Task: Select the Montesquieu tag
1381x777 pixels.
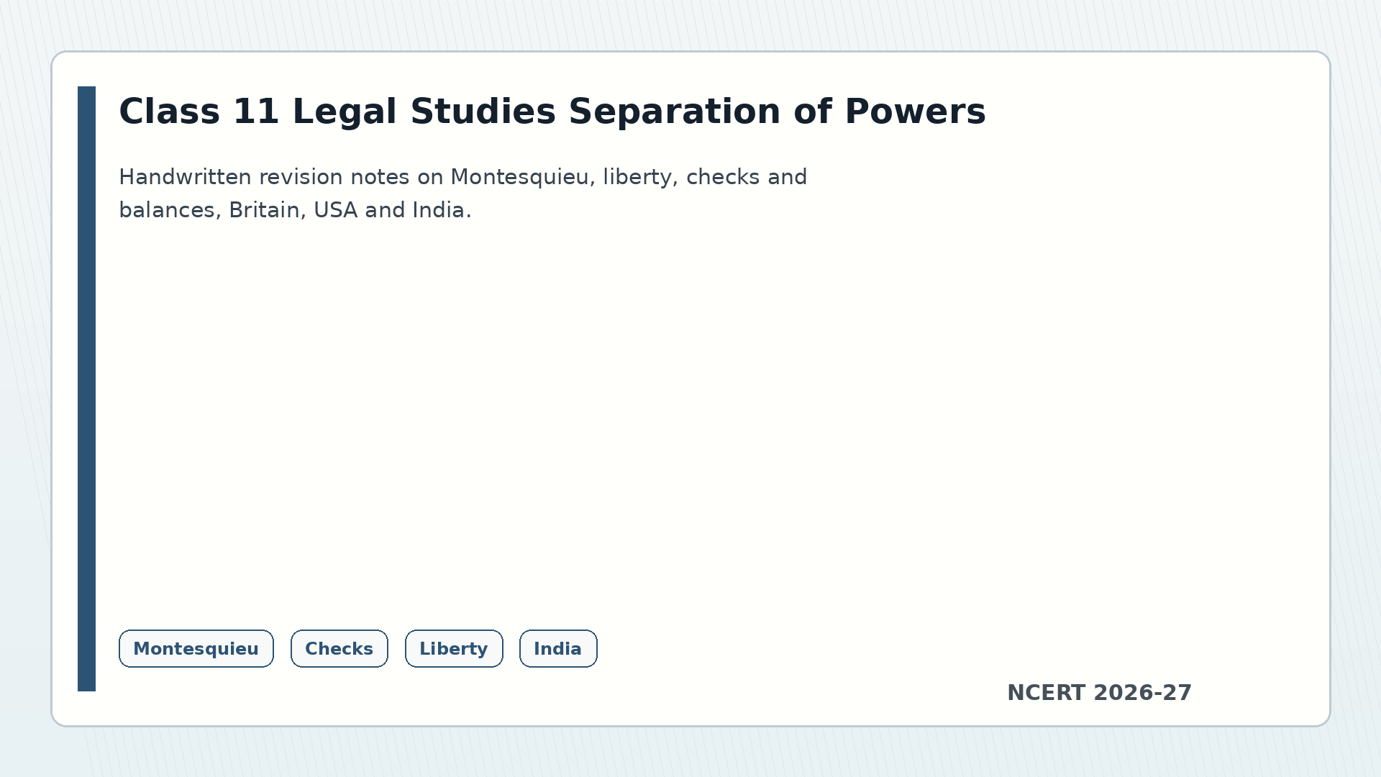Action: [196, 649]
